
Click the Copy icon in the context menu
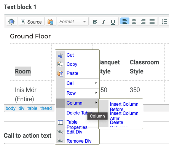pyautogui.click(x=61, y=64)
